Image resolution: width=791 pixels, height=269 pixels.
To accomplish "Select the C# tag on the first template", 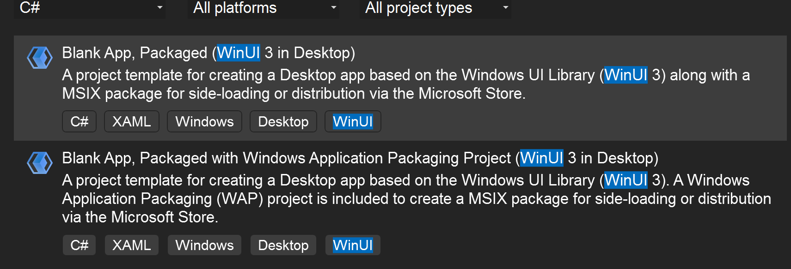I will click(79, 121).
